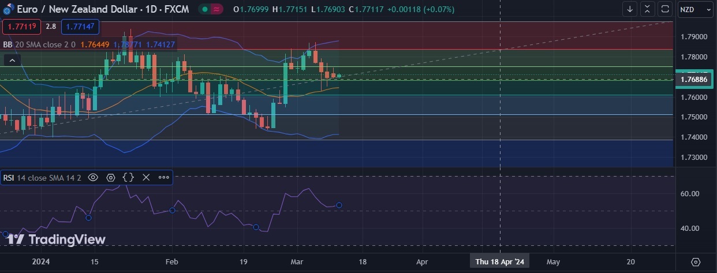717x273 pixels.
Task: Click the collapse-pane arrows icon
Action: 648,9
